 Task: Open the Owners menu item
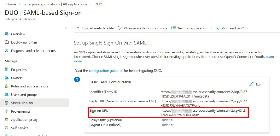coord(17,78)
